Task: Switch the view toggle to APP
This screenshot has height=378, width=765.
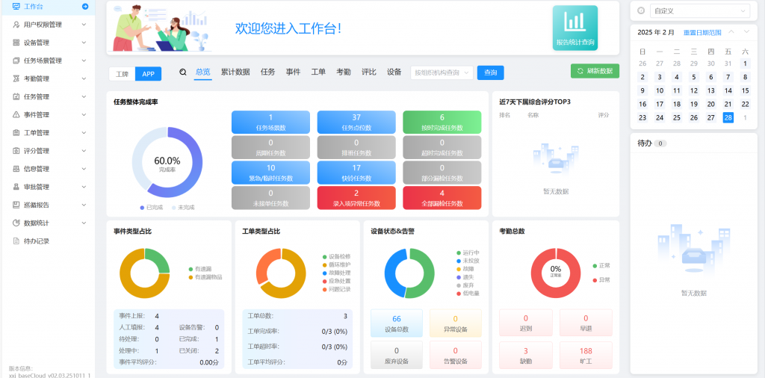Action: click(x=148, y=74)
